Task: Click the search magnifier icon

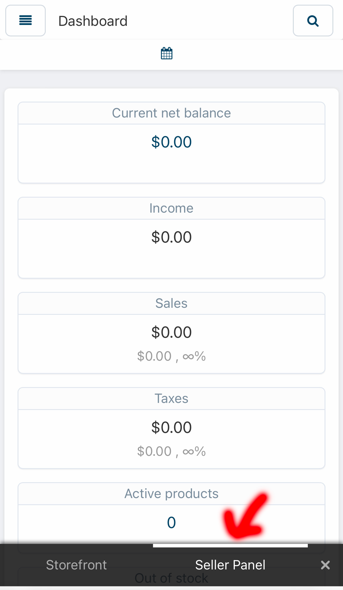Action: tap(313, 21)
